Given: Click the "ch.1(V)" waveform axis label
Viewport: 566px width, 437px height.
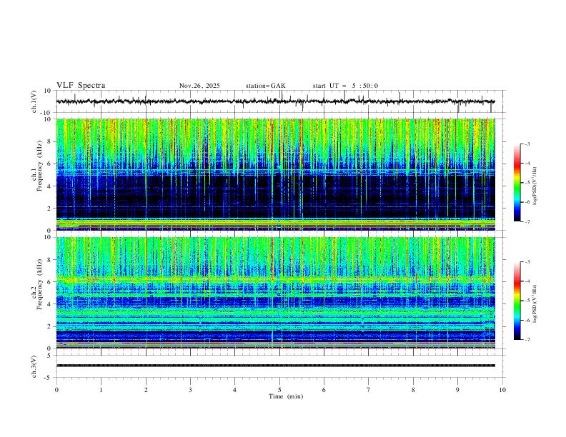Looking at the screenshot, I should tap(34, 101).
